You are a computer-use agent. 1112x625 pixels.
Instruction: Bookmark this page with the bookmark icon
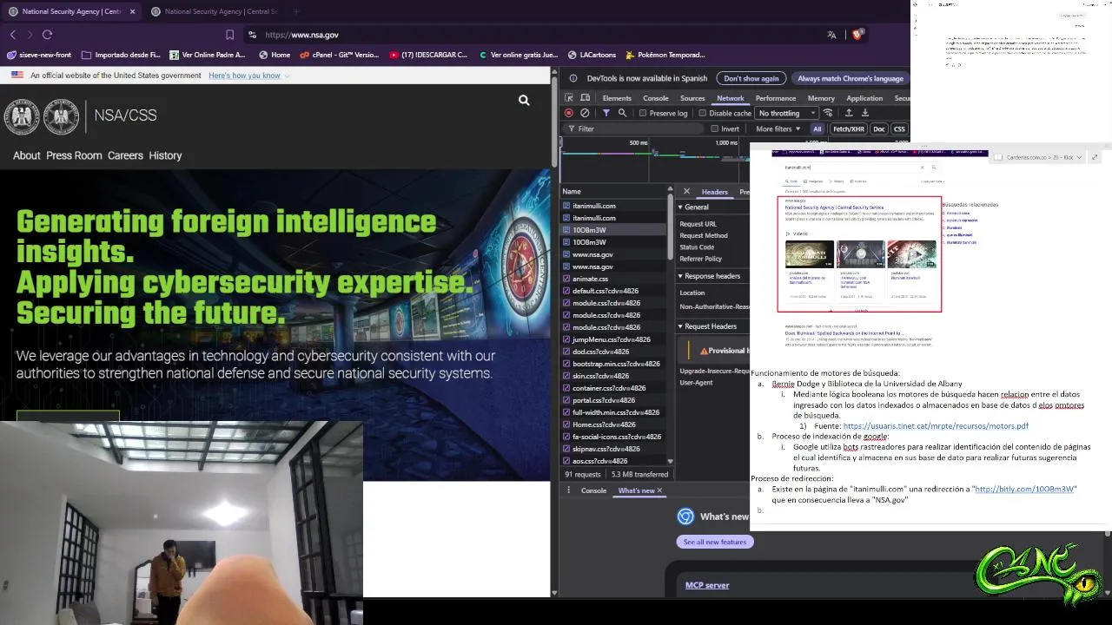[229, 35]
